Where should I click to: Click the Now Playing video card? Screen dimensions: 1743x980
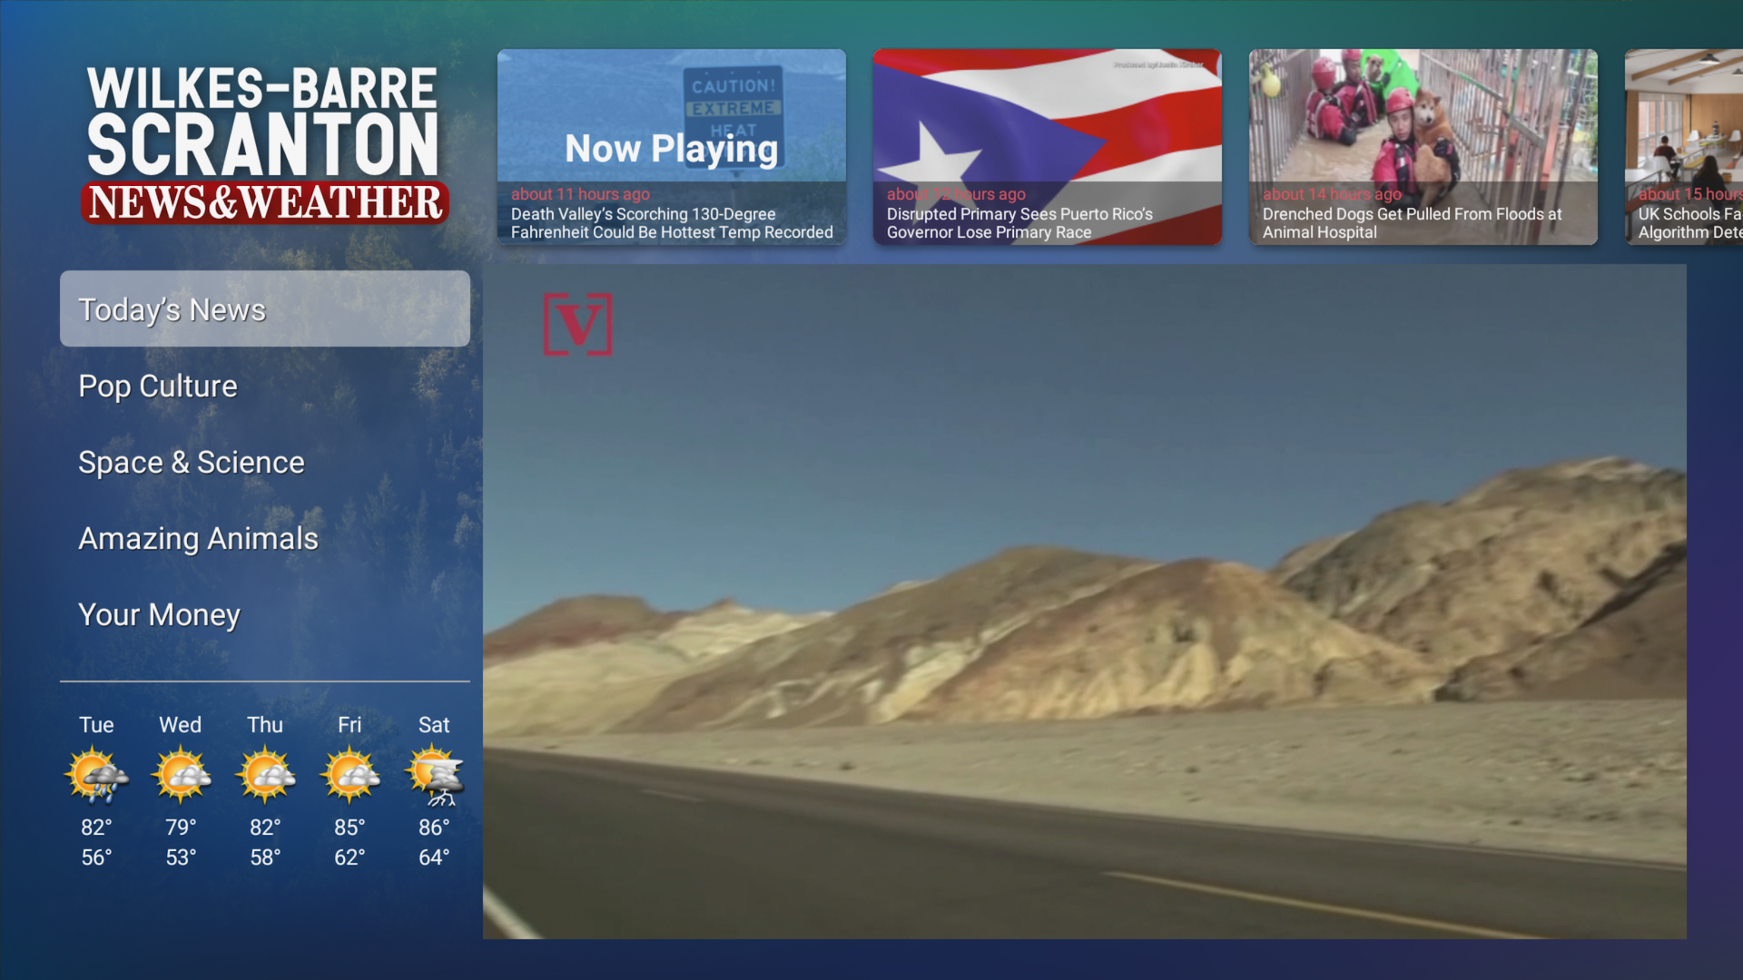pos(672,147)
